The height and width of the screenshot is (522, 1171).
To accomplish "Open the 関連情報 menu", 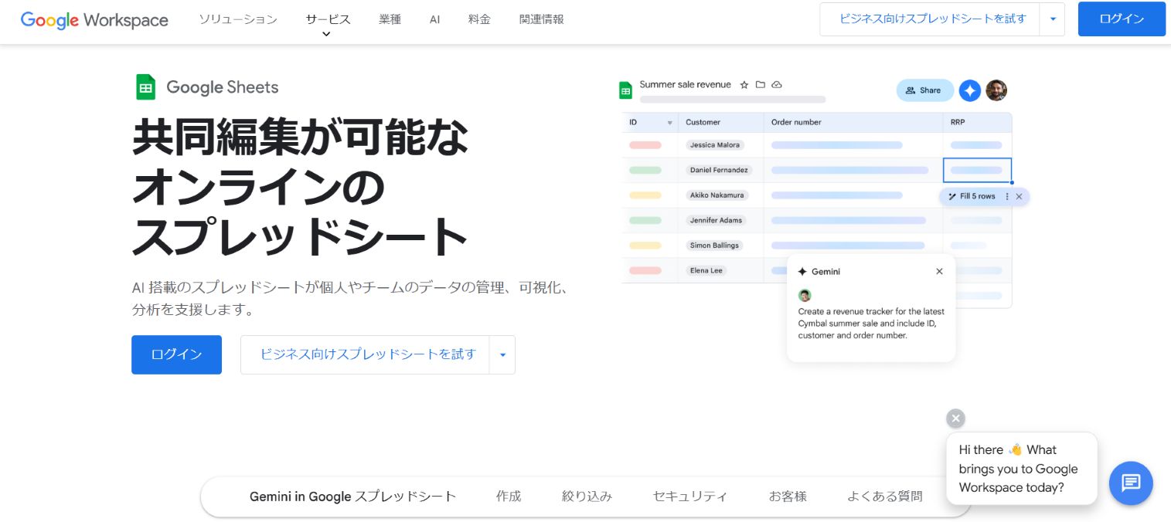I will point(542,19).
